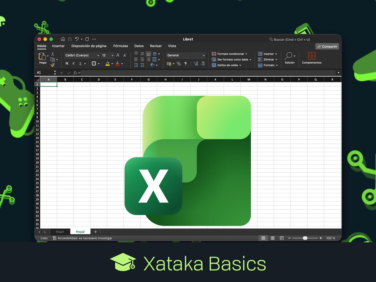The width and height of the screenshot is (376, 282).
Task: Click the Undo arrow icon
Action: tap(77, 39)
